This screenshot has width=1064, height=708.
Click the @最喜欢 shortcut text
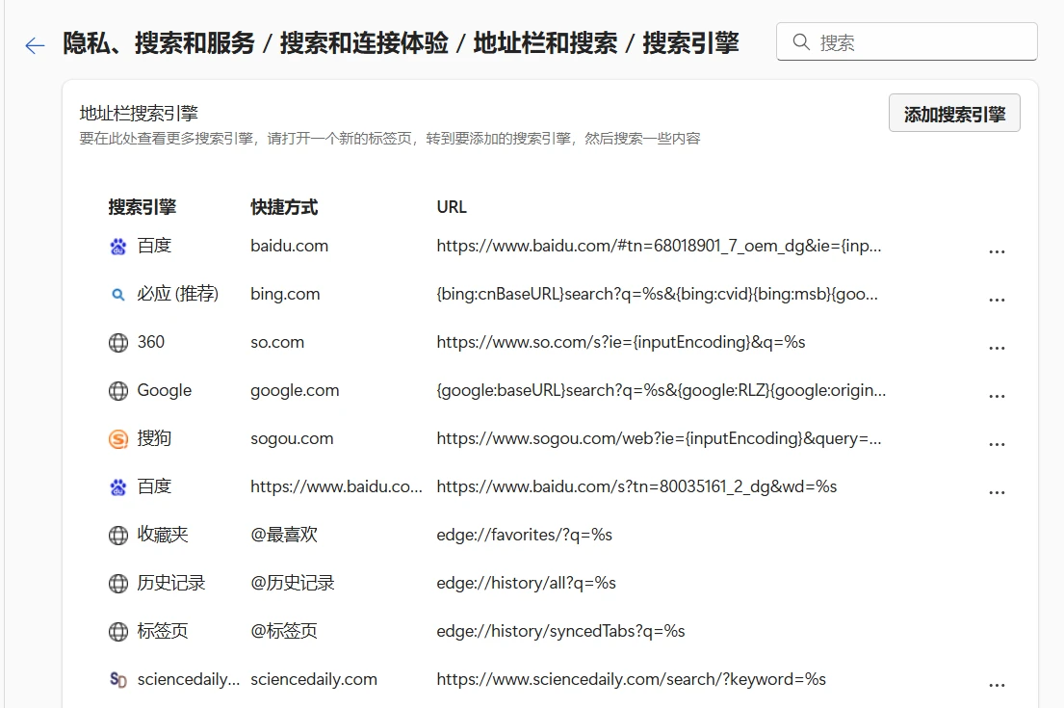point(284,535)
